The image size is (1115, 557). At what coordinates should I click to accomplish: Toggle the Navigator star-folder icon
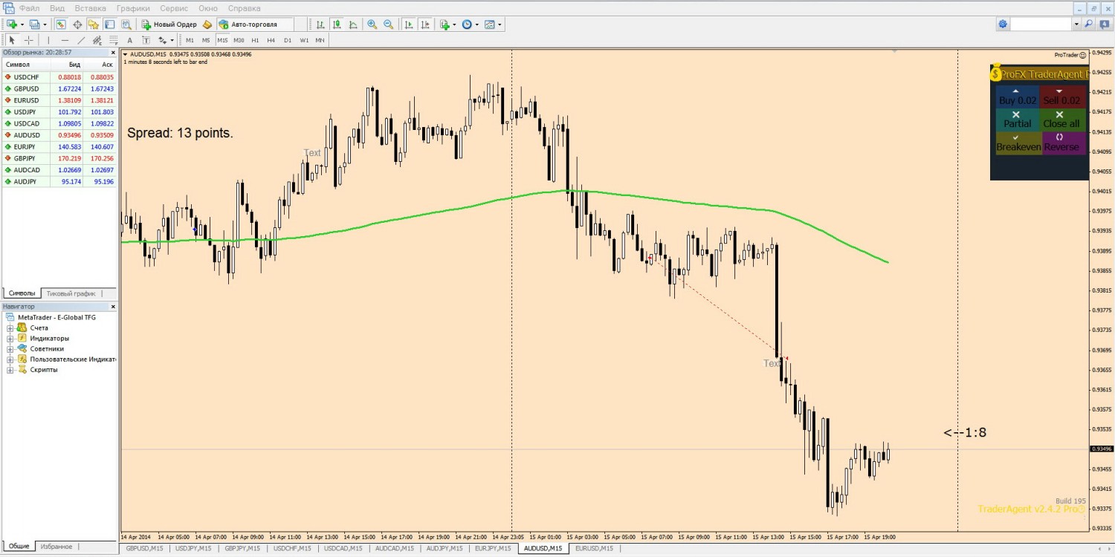[93, 25]
